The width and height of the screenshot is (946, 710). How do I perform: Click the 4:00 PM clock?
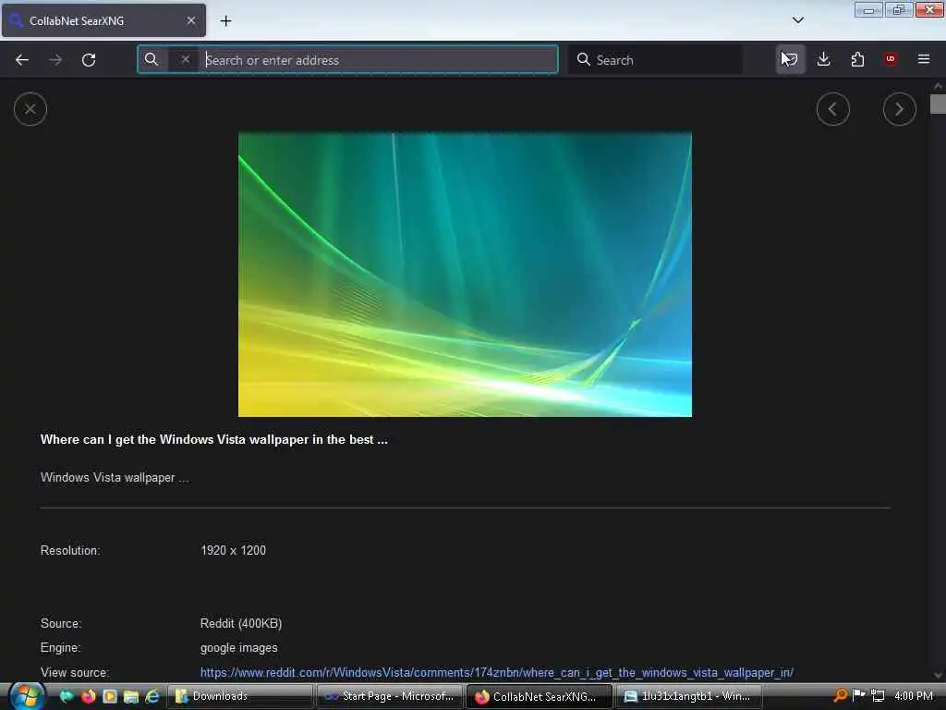point(914,696)
